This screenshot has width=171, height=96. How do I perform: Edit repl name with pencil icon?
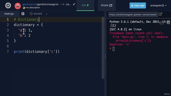coord(74,4)
